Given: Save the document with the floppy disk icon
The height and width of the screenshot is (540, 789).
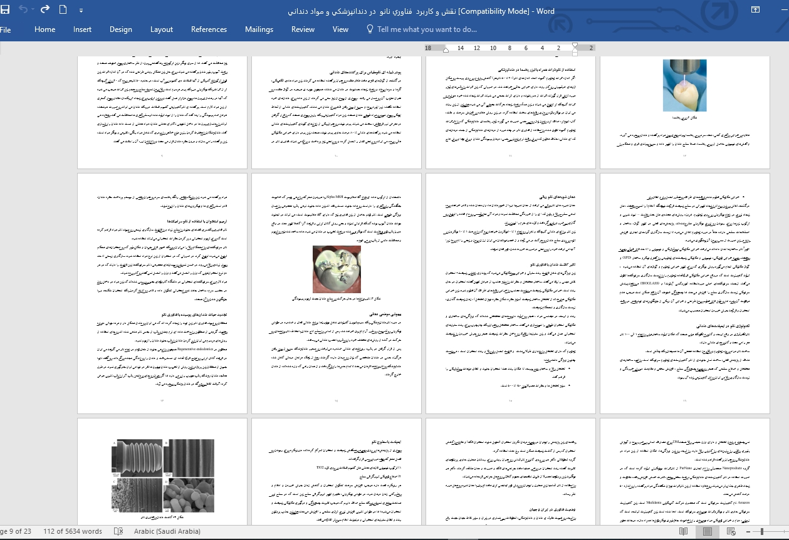Looking at the screenshot, I should [x=6, y=9].
